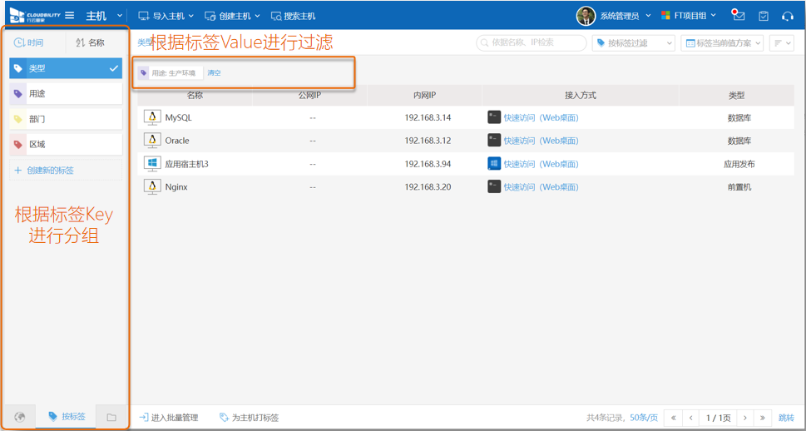
Task: Click terminal icon in the MySQL row
Action: pyautogui.click(x=494, y=117)
